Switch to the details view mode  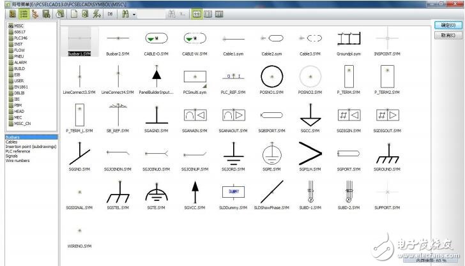click(x=219, y=13)
